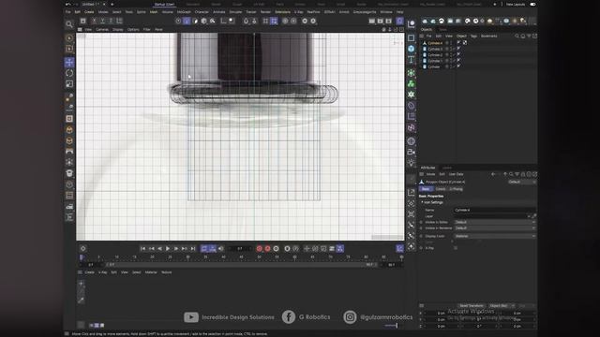600x337 pixels.
Task: Select the Startup (User) layout
Action: [164, 4]
